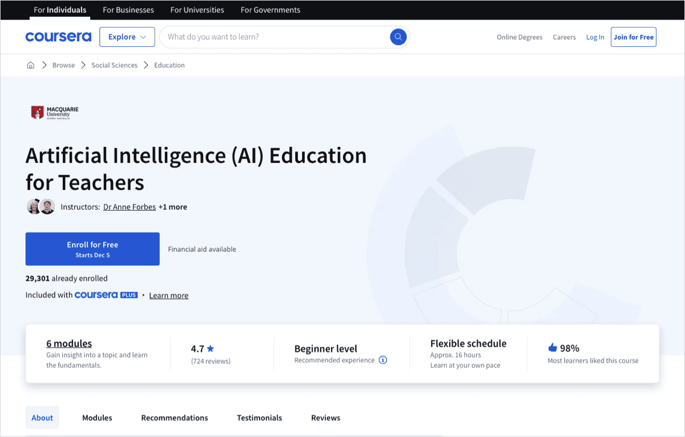
Task: Click Log In
Action: tap(595, 37)
